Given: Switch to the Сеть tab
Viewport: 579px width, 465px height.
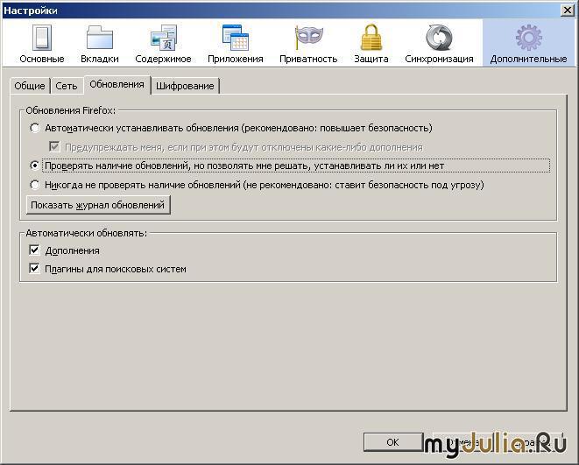Looking at the screenshot, I should [66, 86].
